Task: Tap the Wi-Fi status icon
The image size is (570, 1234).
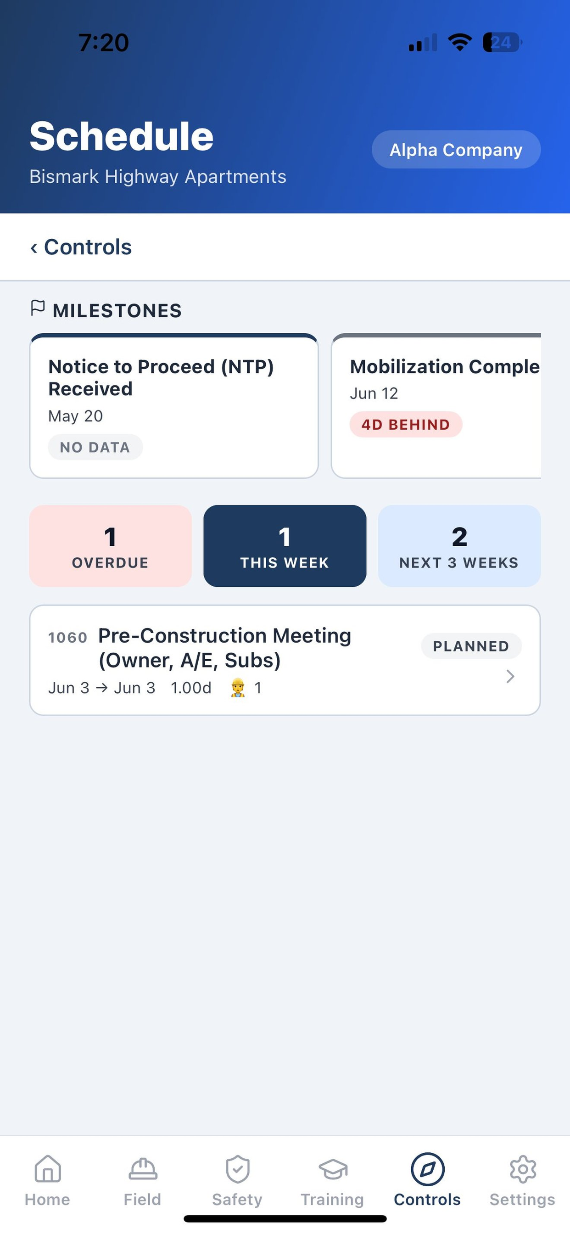Action: 460,42
